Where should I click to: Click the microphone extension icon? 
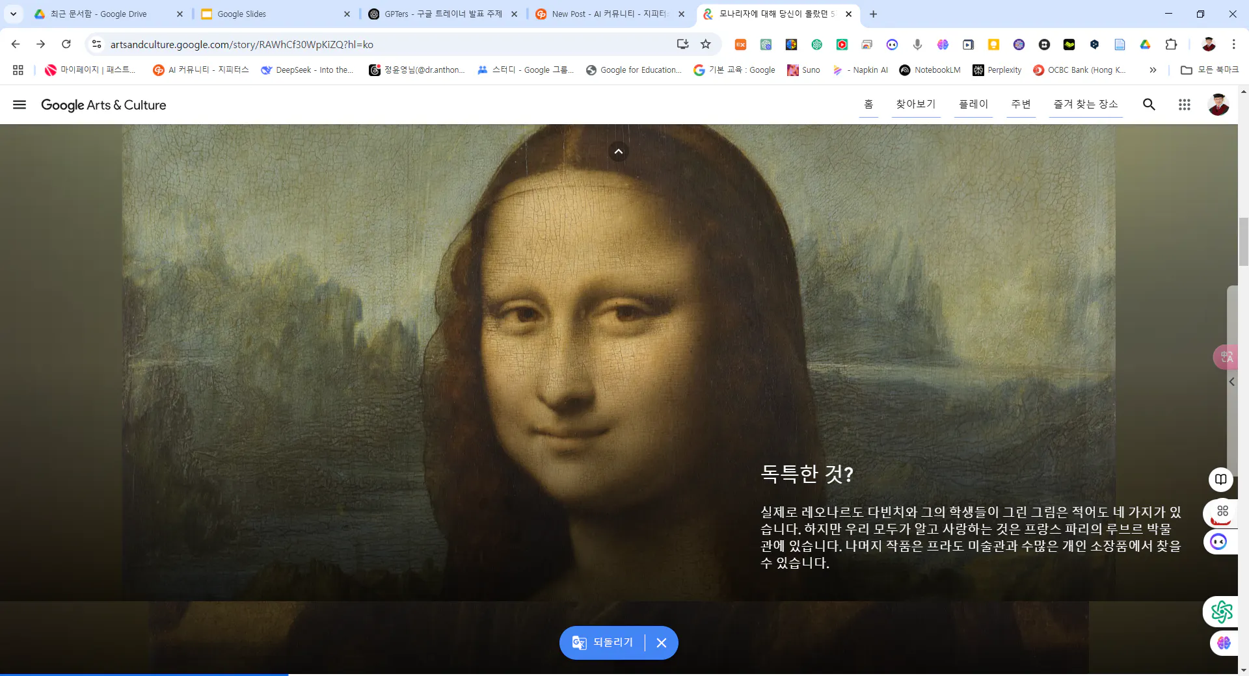(917, 44)
